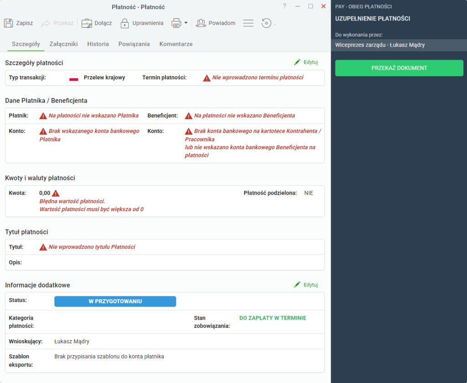Click Wiceprezes zarządu - Łukasz Mądry field

click(x=399, y=45)
